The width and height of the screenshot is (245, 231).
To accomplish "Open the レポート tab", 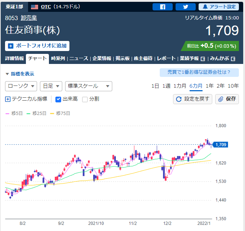I will pos(166,58).
